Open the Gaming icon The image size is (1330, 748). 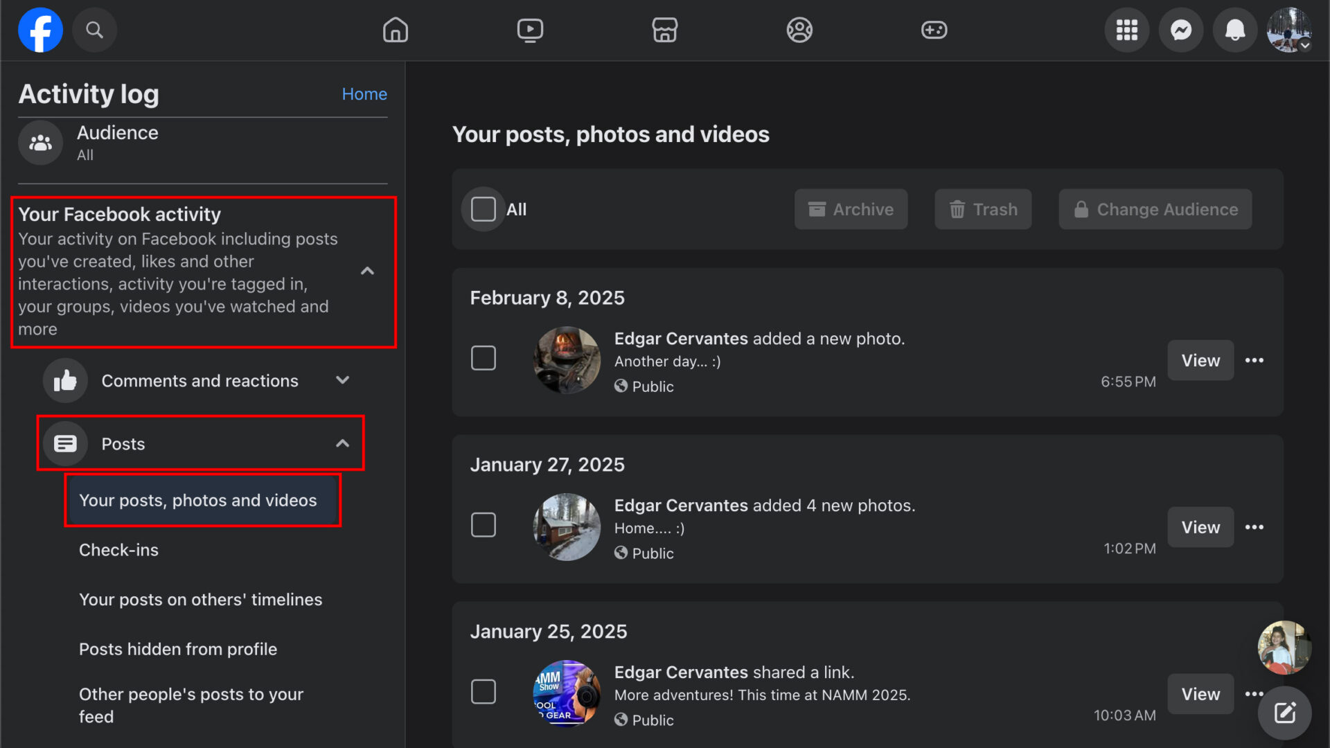click(934, 30)
